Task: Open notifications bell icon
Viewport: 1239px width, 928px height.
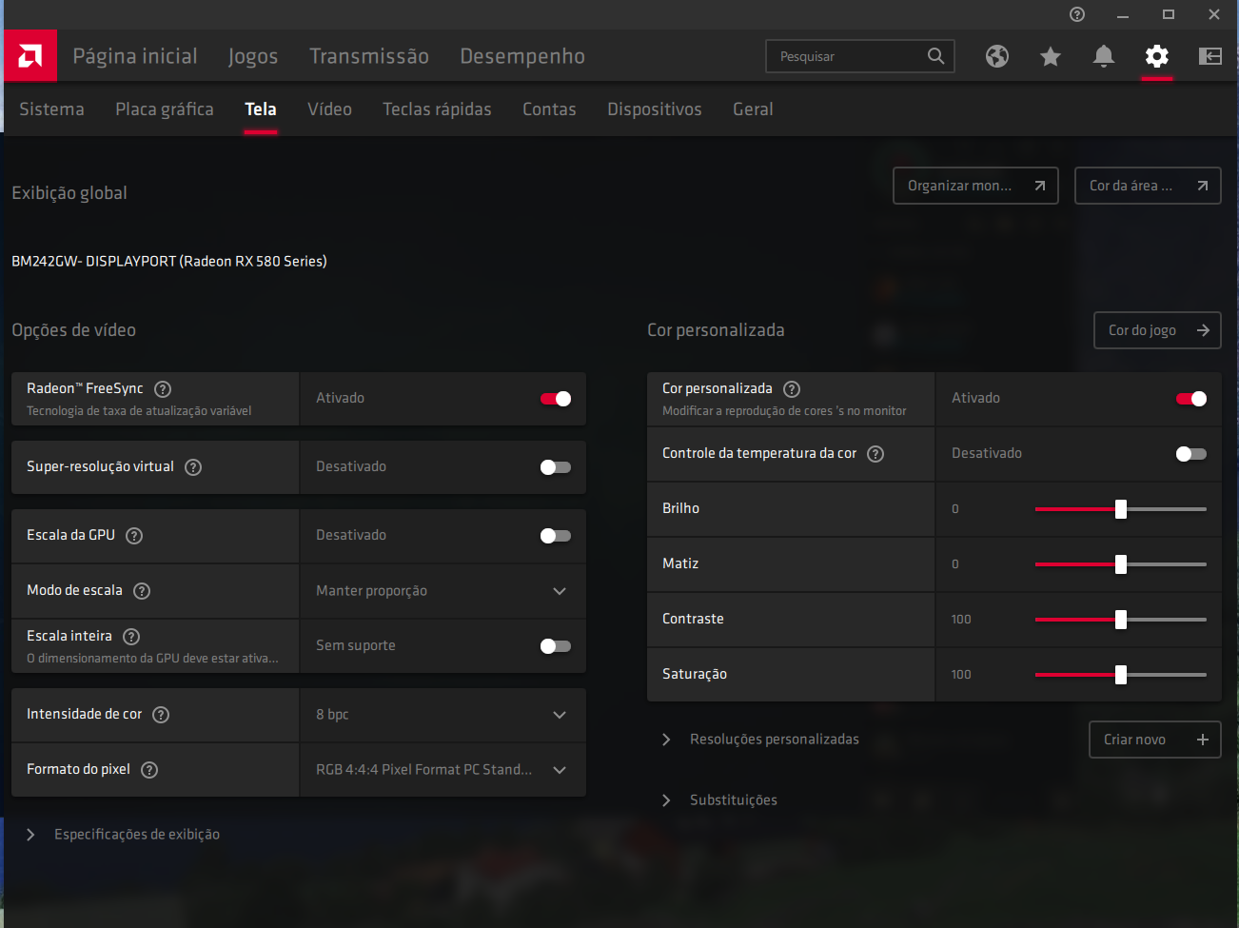Action: click(x=1104, y=56)
